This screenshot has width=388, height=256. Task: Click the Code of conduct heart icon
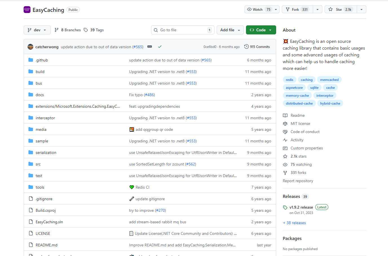click(x=285, y=132)
